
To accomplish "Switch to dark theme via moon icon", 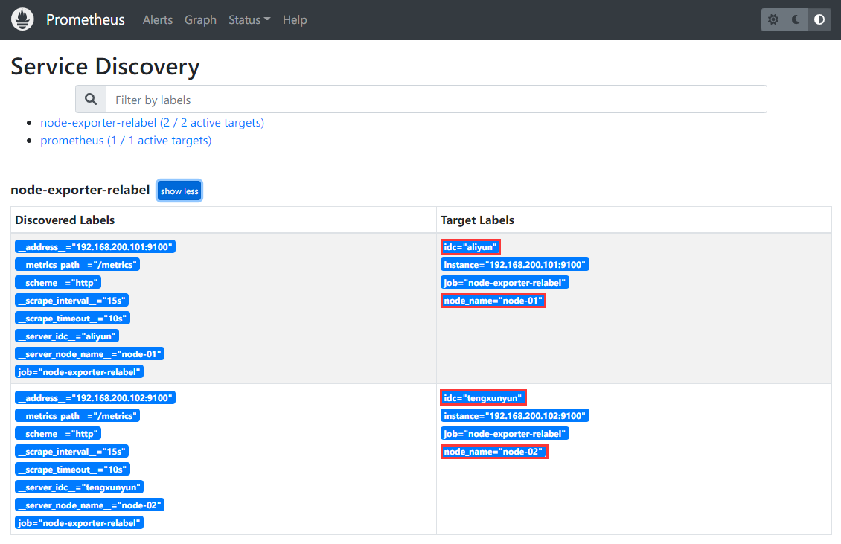I will tap(796, 19).
